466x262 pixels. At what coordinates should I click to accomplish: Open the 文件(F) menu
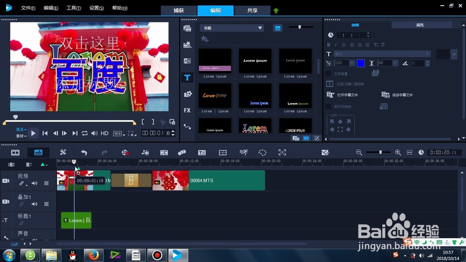coord(28,8)
